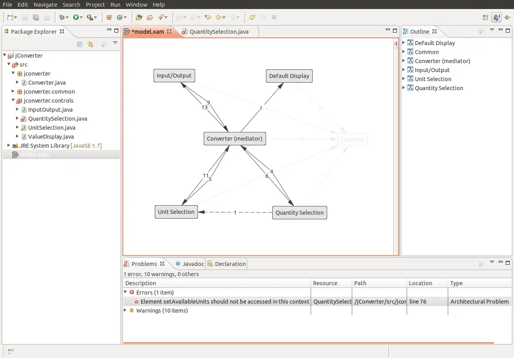This screenshot has height=358, width=514.
Task: Toggle Link with Editor in Package Explorer
Action: [90, 44]
